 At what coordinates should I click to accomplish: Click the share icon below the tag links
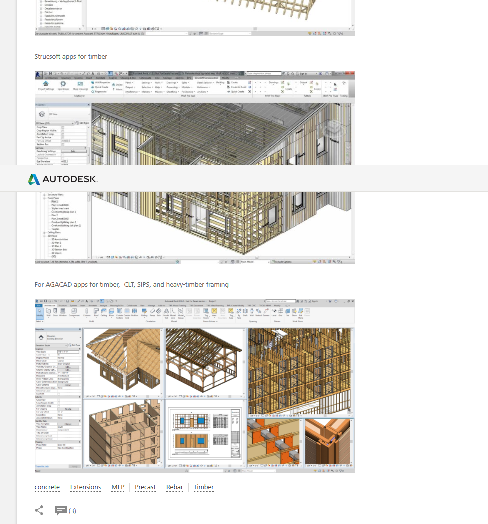39,510
